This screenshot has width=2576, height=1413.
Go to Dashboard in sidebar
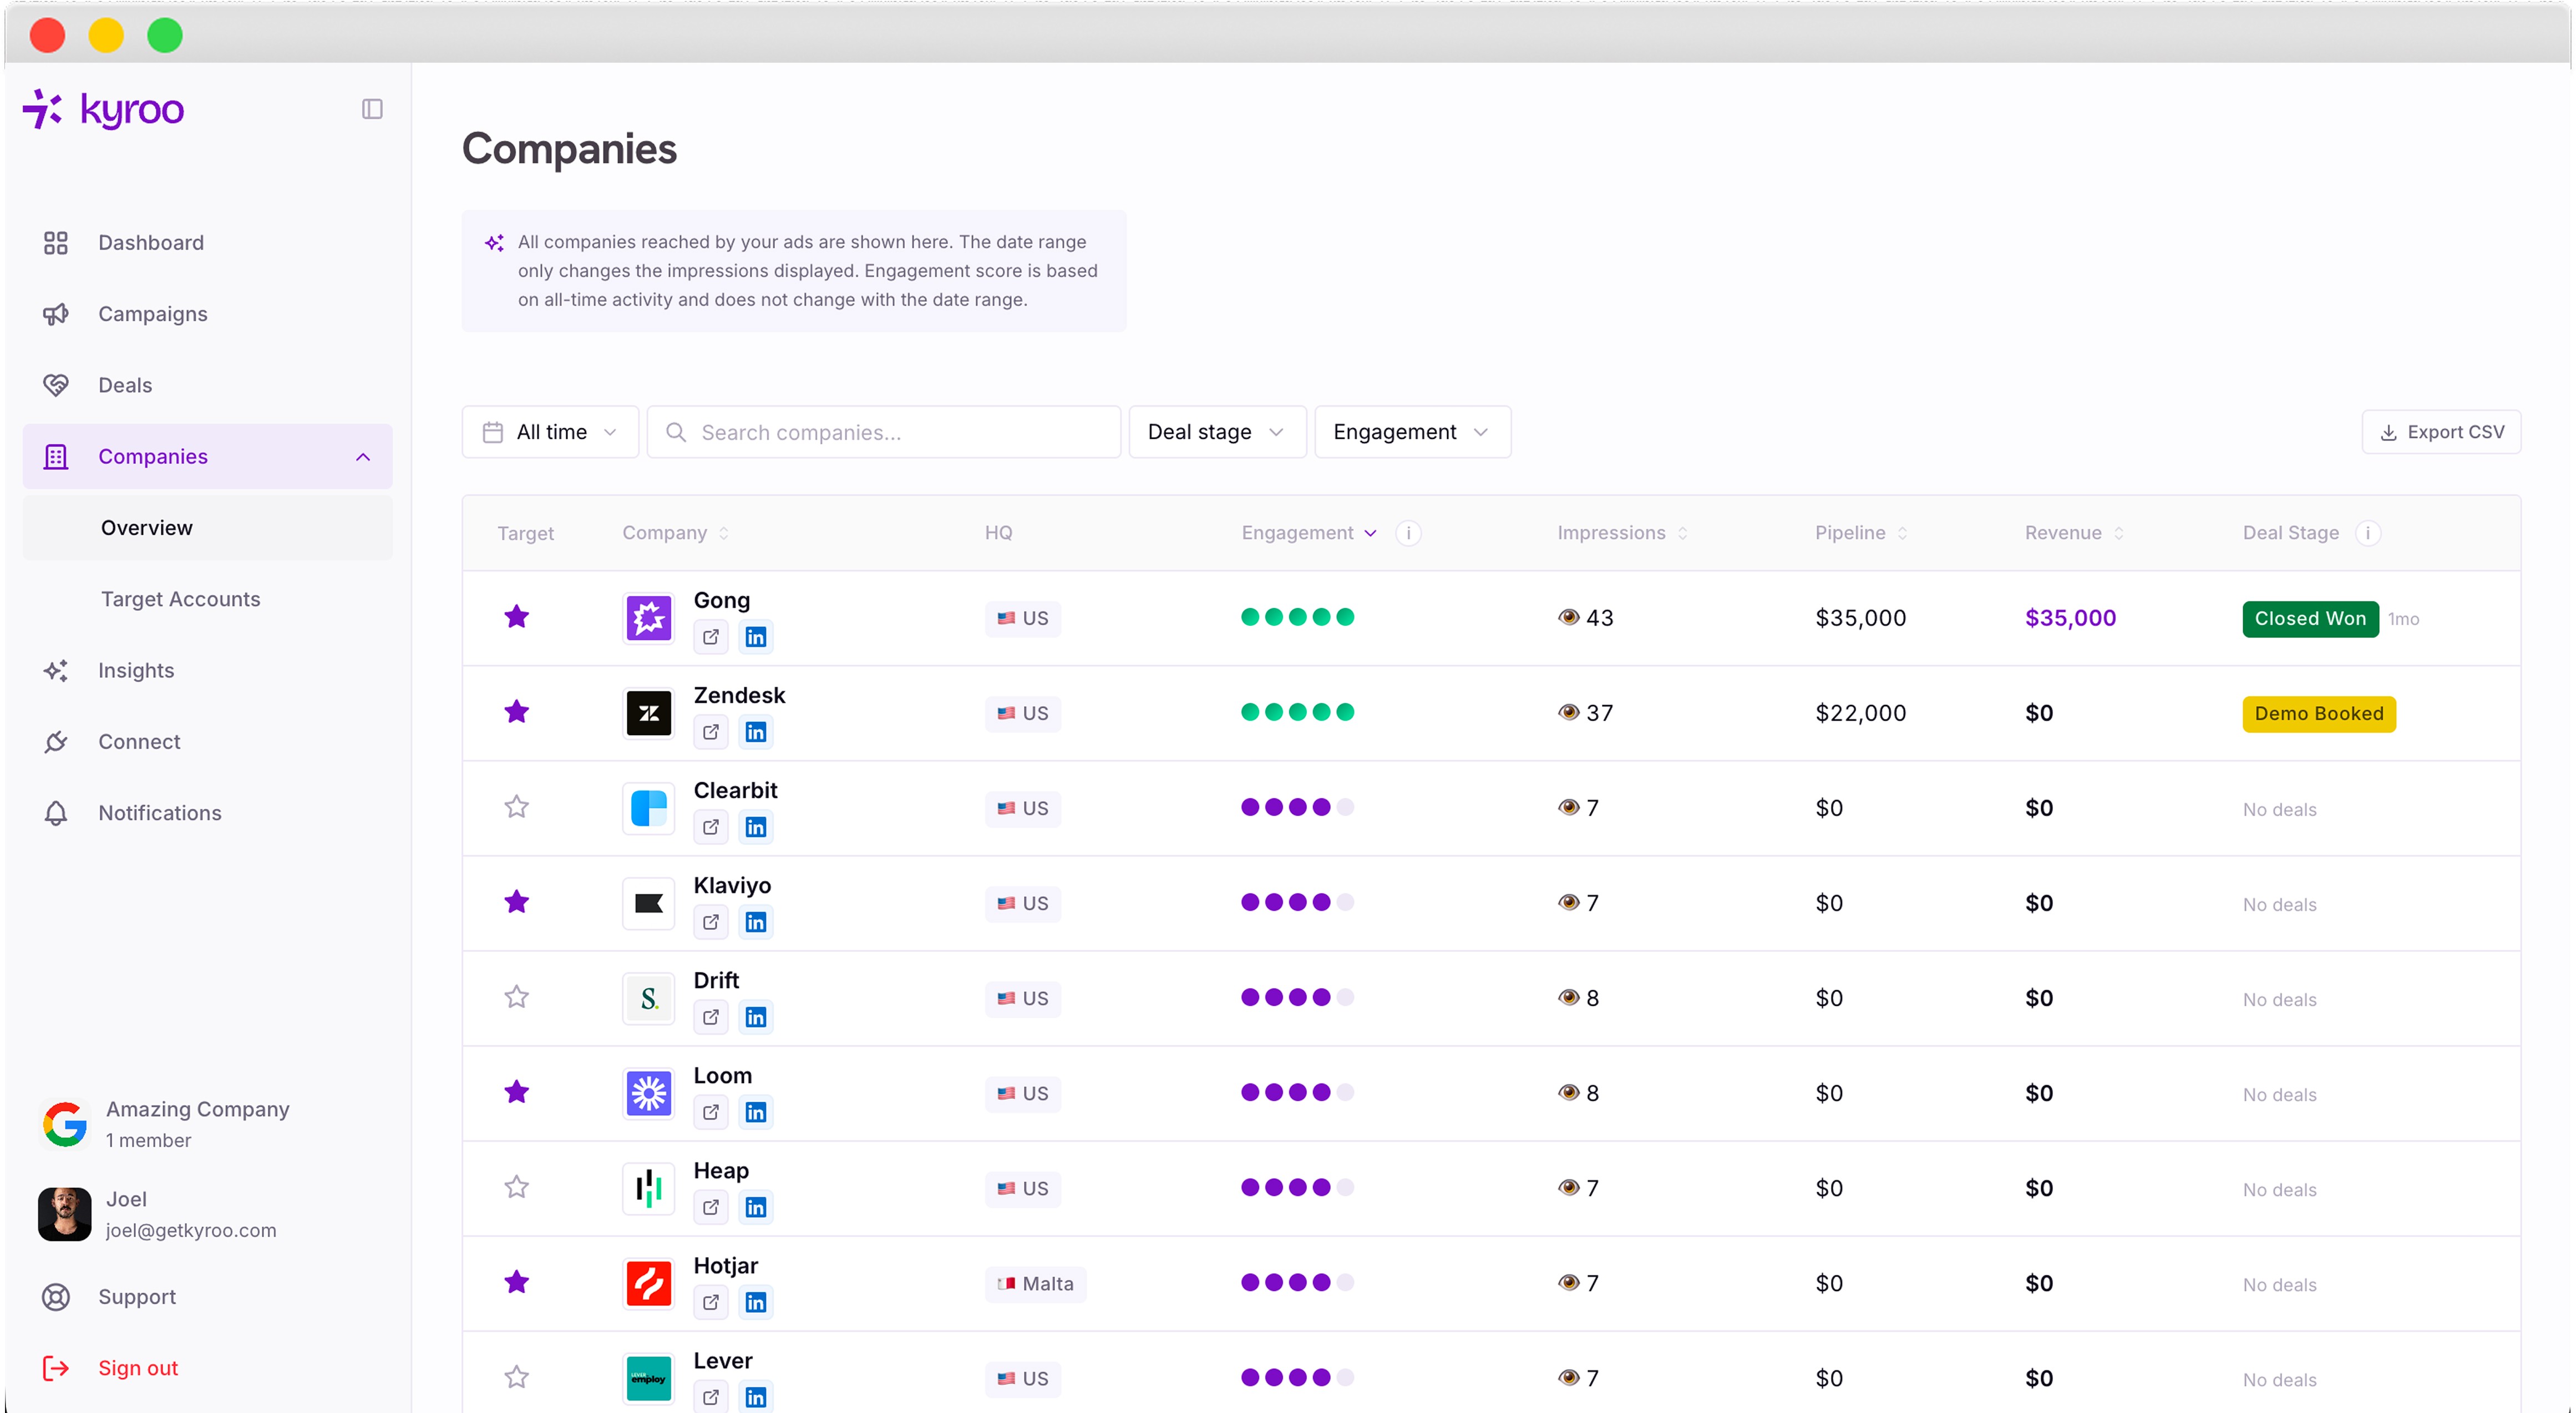coord(208,243)
